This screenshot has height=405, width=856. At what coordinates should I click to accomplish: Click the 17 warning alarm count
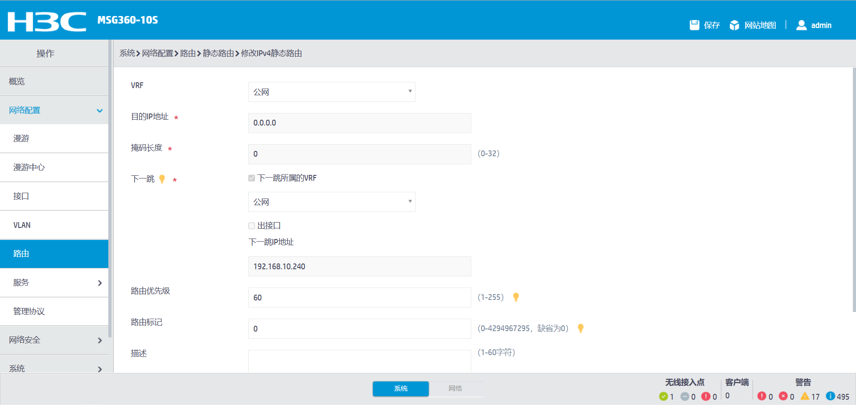point(815,397)
